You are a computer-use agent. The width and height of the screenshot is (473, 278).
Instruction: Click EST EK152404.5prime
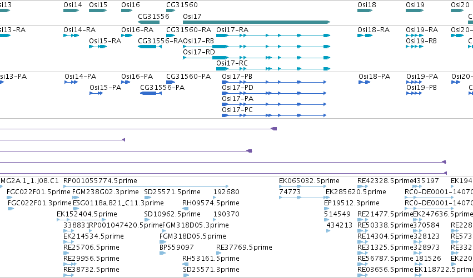point(87,214)
